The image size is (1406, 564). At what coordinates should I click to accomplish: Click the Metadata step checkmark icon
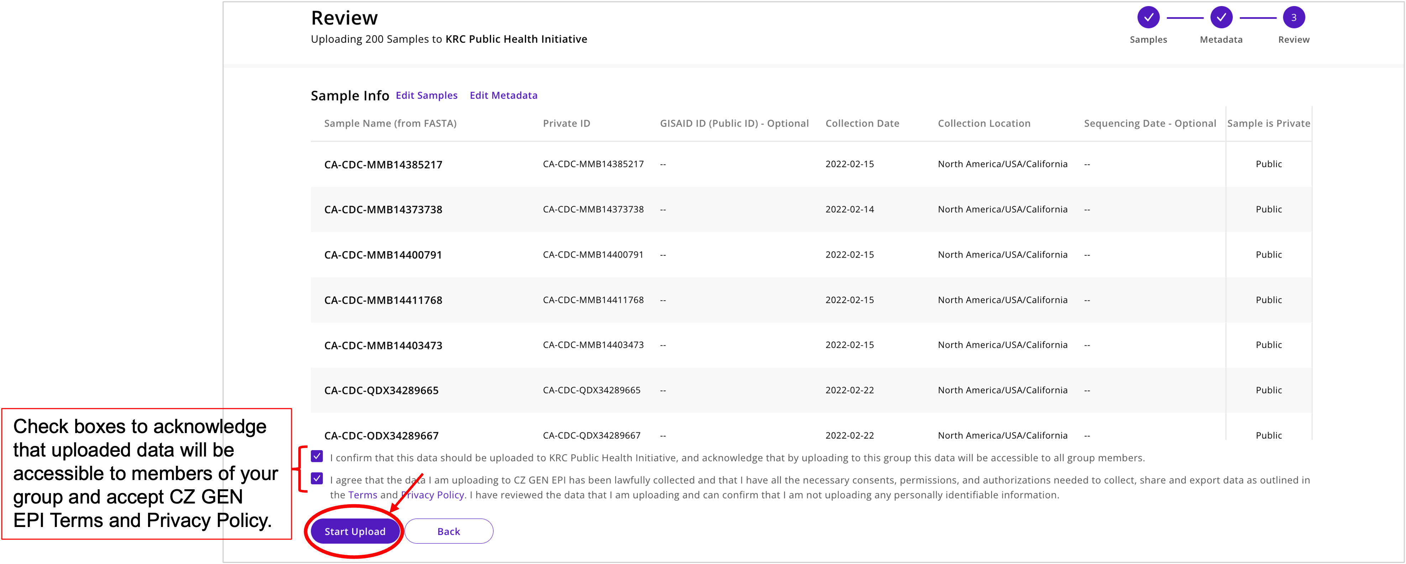tap(1221, 17)
